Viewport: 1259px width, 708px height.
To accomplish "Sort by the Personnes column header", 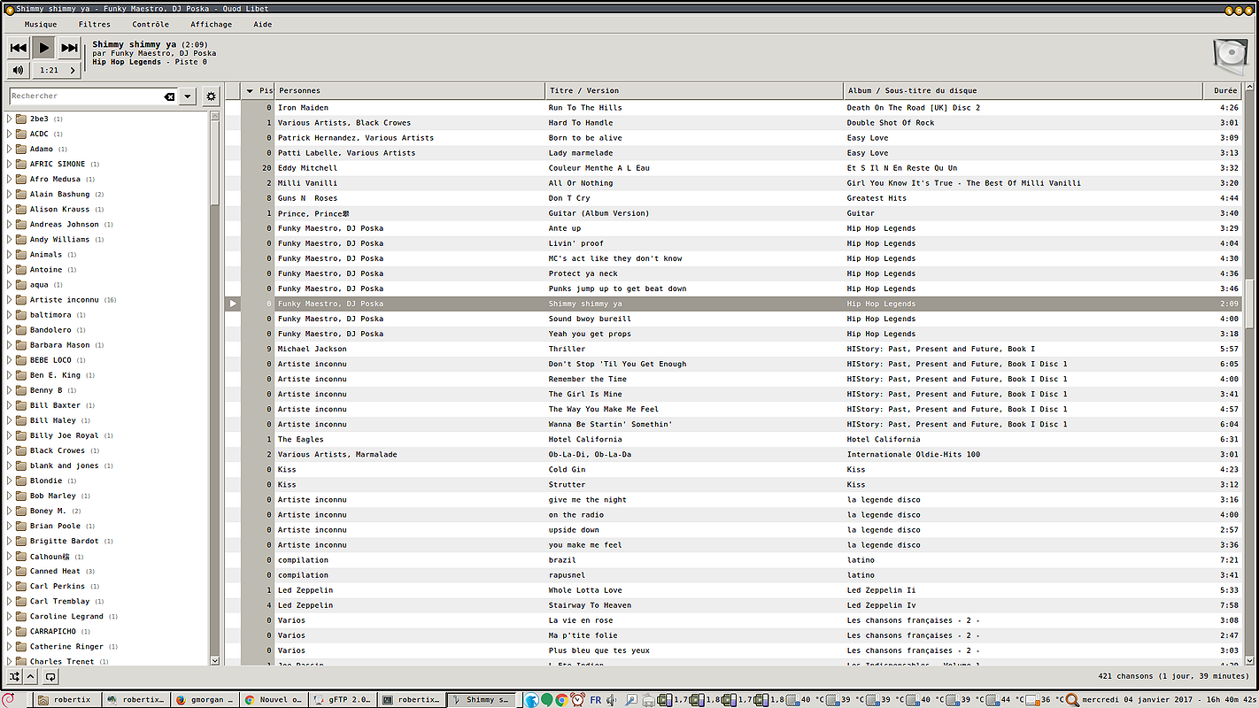I will pyautogui.click(x=410, y=90).
